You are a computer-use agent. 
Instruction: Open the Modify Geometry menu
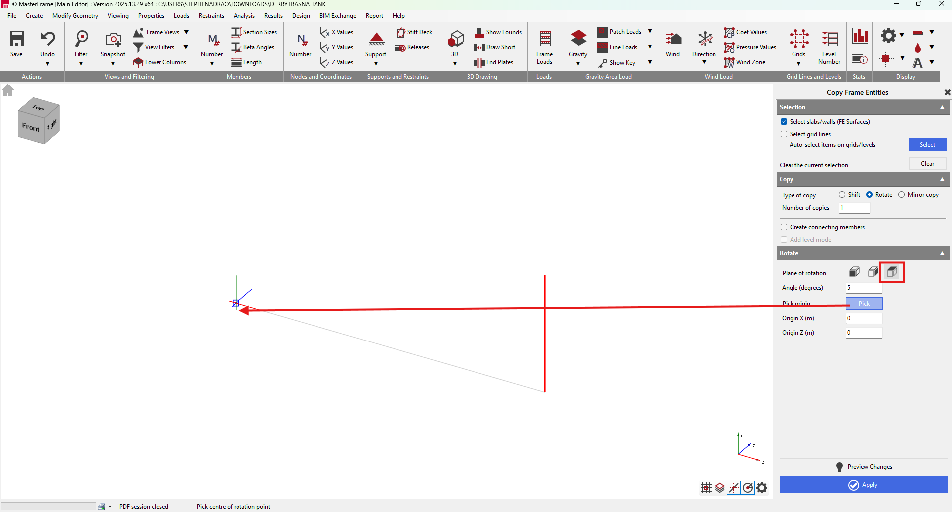point(75,16)
